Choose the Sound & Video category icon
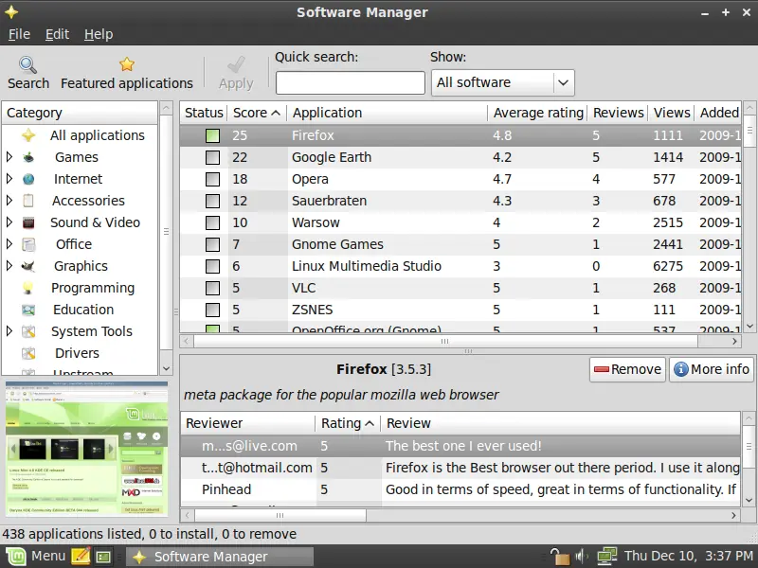This screenshot has height=568, width=758. pos(29,222)
